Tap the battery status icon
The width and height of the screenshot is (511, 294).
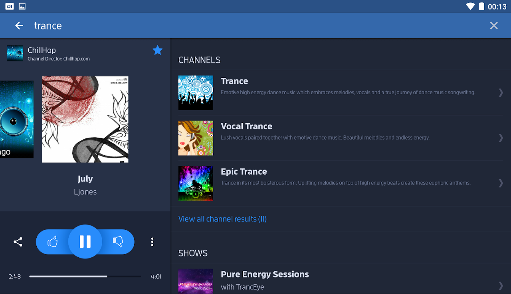(x=481, y=6)
